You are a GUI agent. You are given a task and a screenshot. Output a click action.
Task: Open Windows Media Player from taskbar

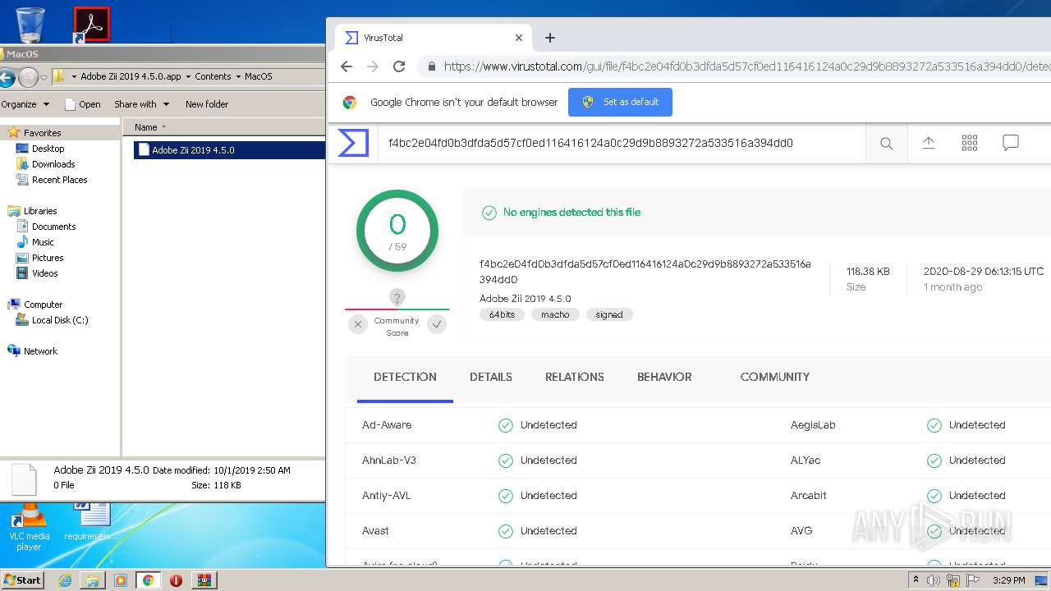pos(121,580)
